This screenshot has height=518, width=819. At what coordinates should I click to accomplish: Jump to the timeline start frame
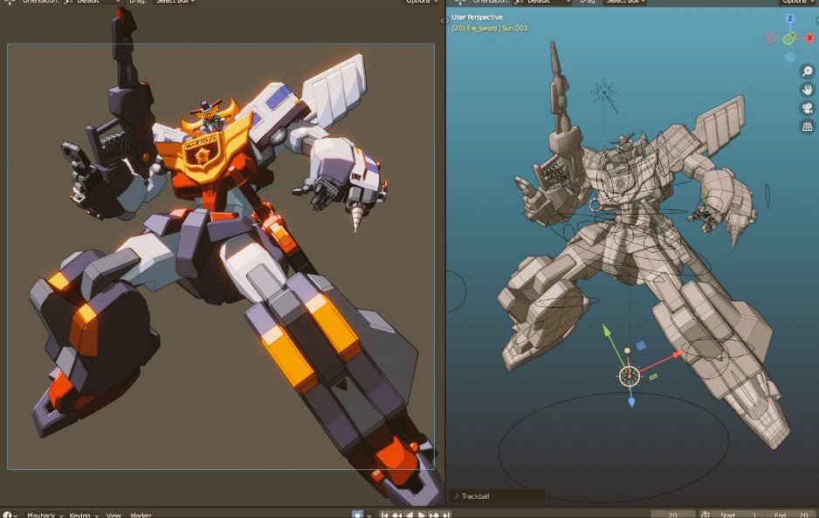click(384, 515)
